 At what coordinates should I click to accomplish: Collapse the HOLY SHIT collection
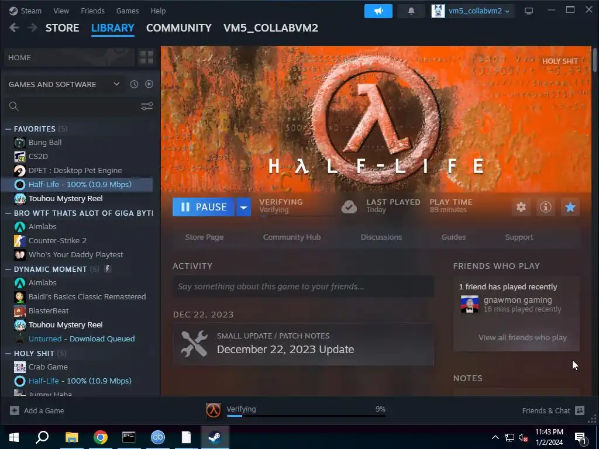click(8, 354)
